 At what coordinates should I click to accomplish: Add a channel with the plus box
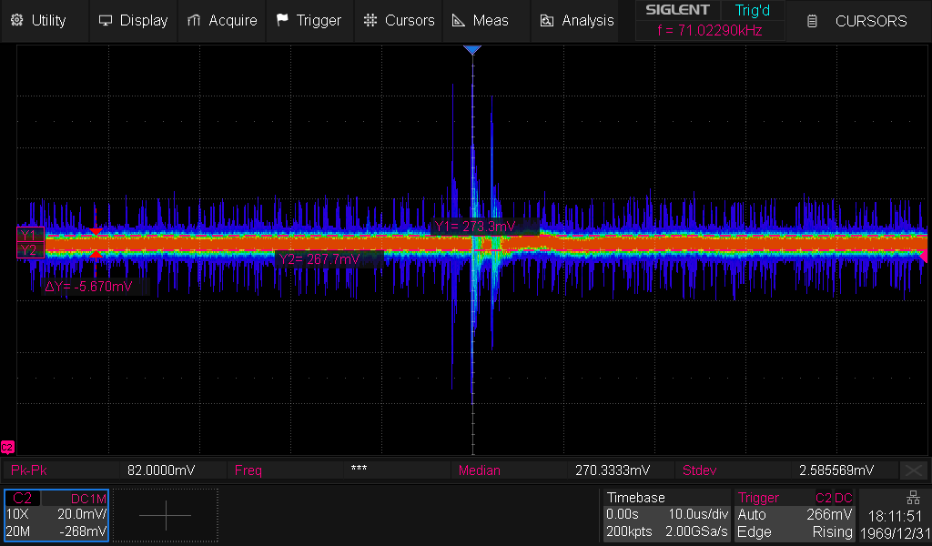pyautogui.click(x=166, y=515)
